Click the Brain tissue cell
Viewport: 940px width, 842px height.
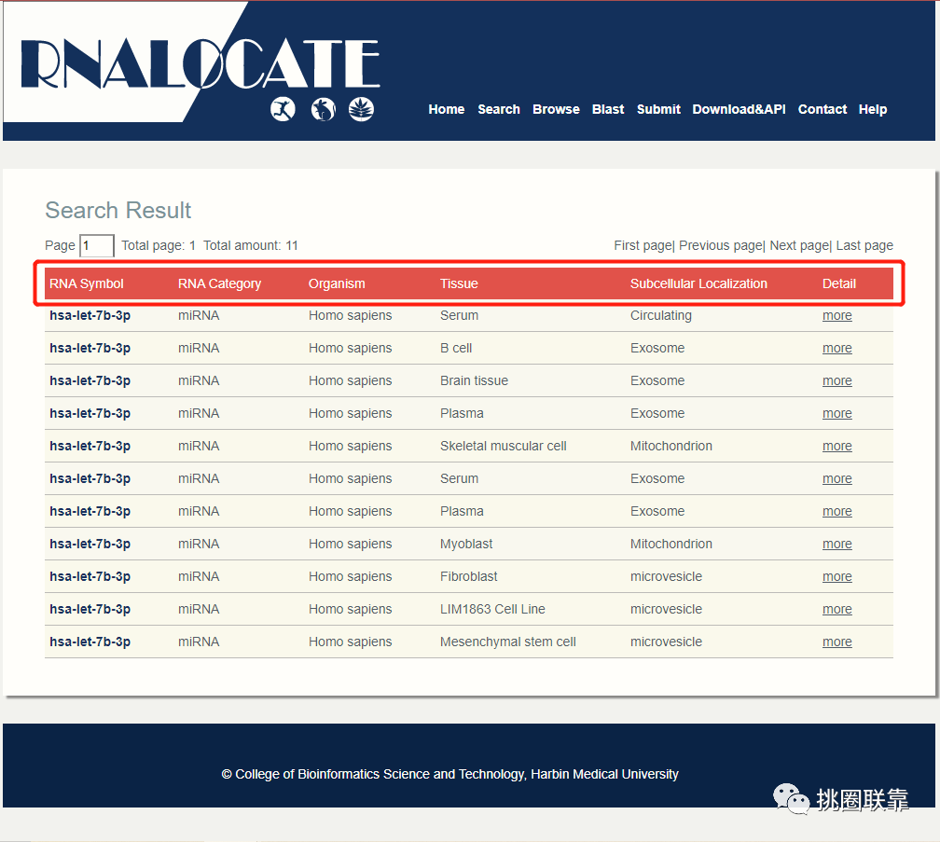pyautogui.click(x=474, y=380)
